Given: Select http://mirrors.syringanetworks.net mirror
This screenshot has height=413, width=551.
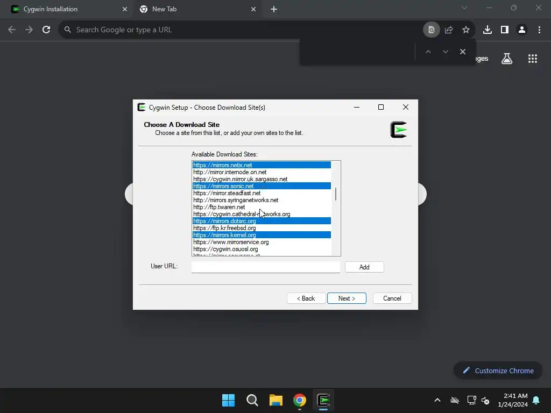Looking at the screenshot, I should click(262, 200).
